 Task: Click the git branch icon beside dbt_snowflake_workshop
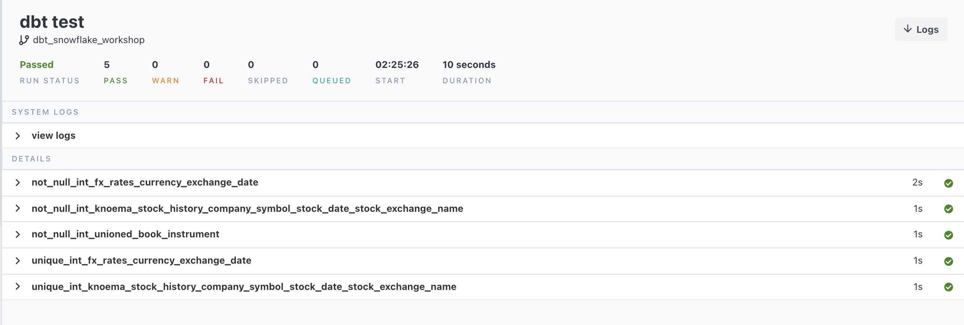pos(24,40)
